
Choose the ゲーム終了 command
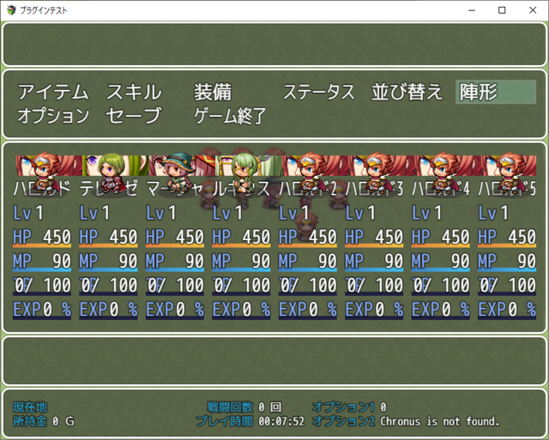(231, 116)
